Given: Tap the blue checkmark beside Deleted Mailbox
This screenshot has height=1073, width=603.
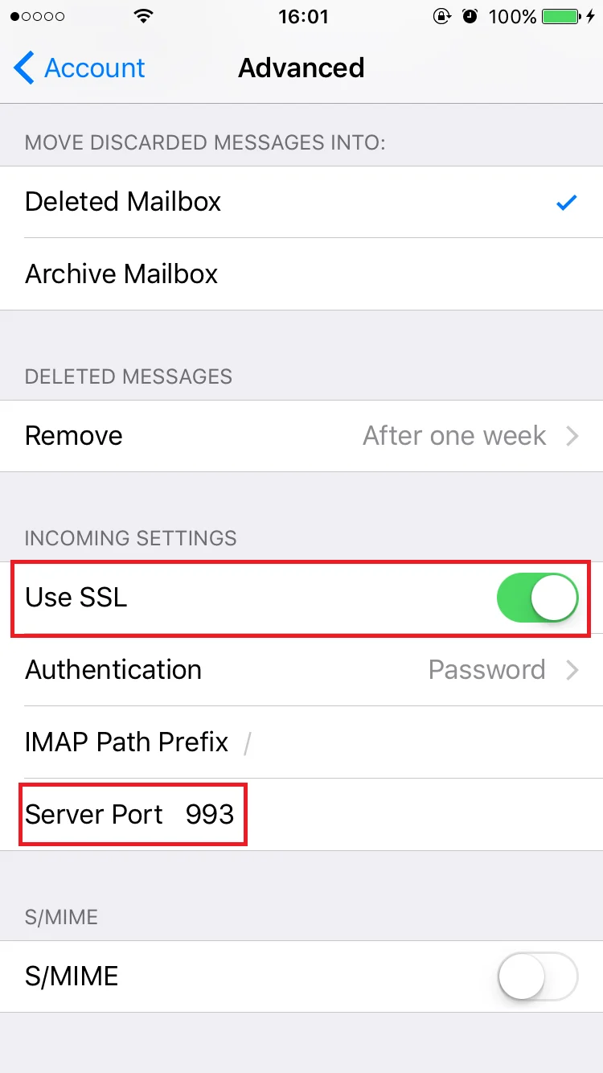Looking at the screenshot, I should tap(567, 203).
